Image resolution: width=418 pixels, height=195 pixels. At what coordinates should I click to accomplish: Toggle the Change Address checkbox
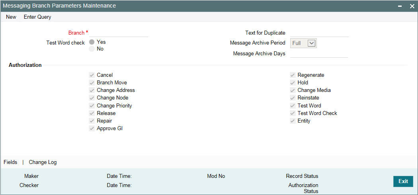(92, 90)
